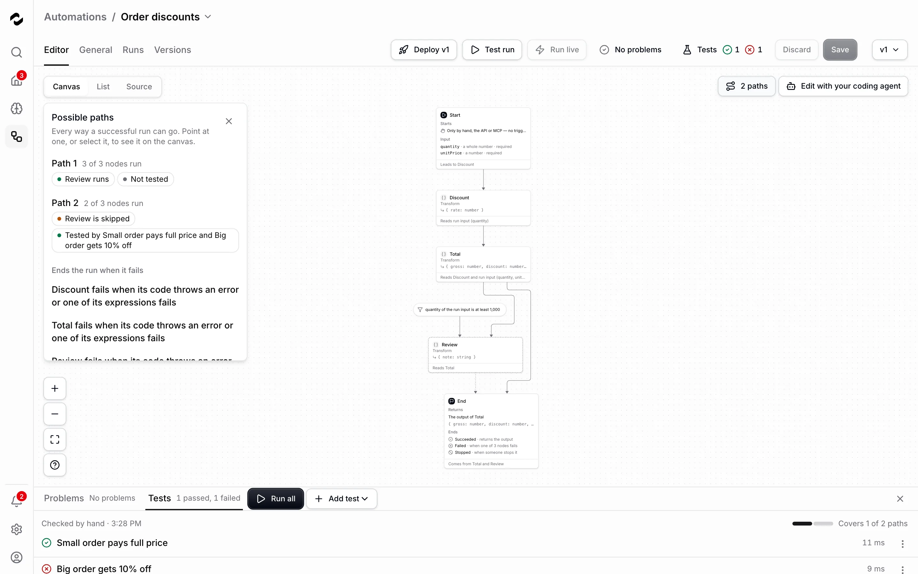Select the Review runs chip under Path 1
This screenshot has height=574, width=918.
pos(83,179)
